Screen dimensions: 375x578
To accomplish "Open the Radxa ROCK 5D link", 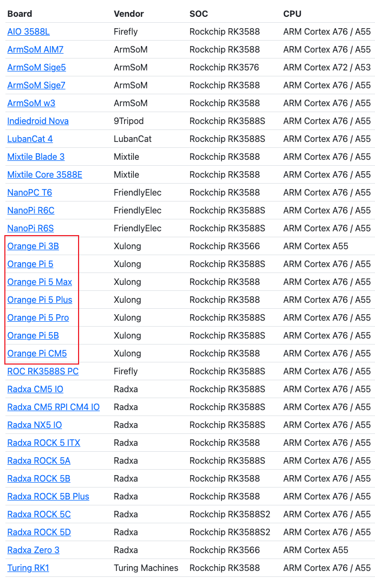I will click(x=39, y=532).
